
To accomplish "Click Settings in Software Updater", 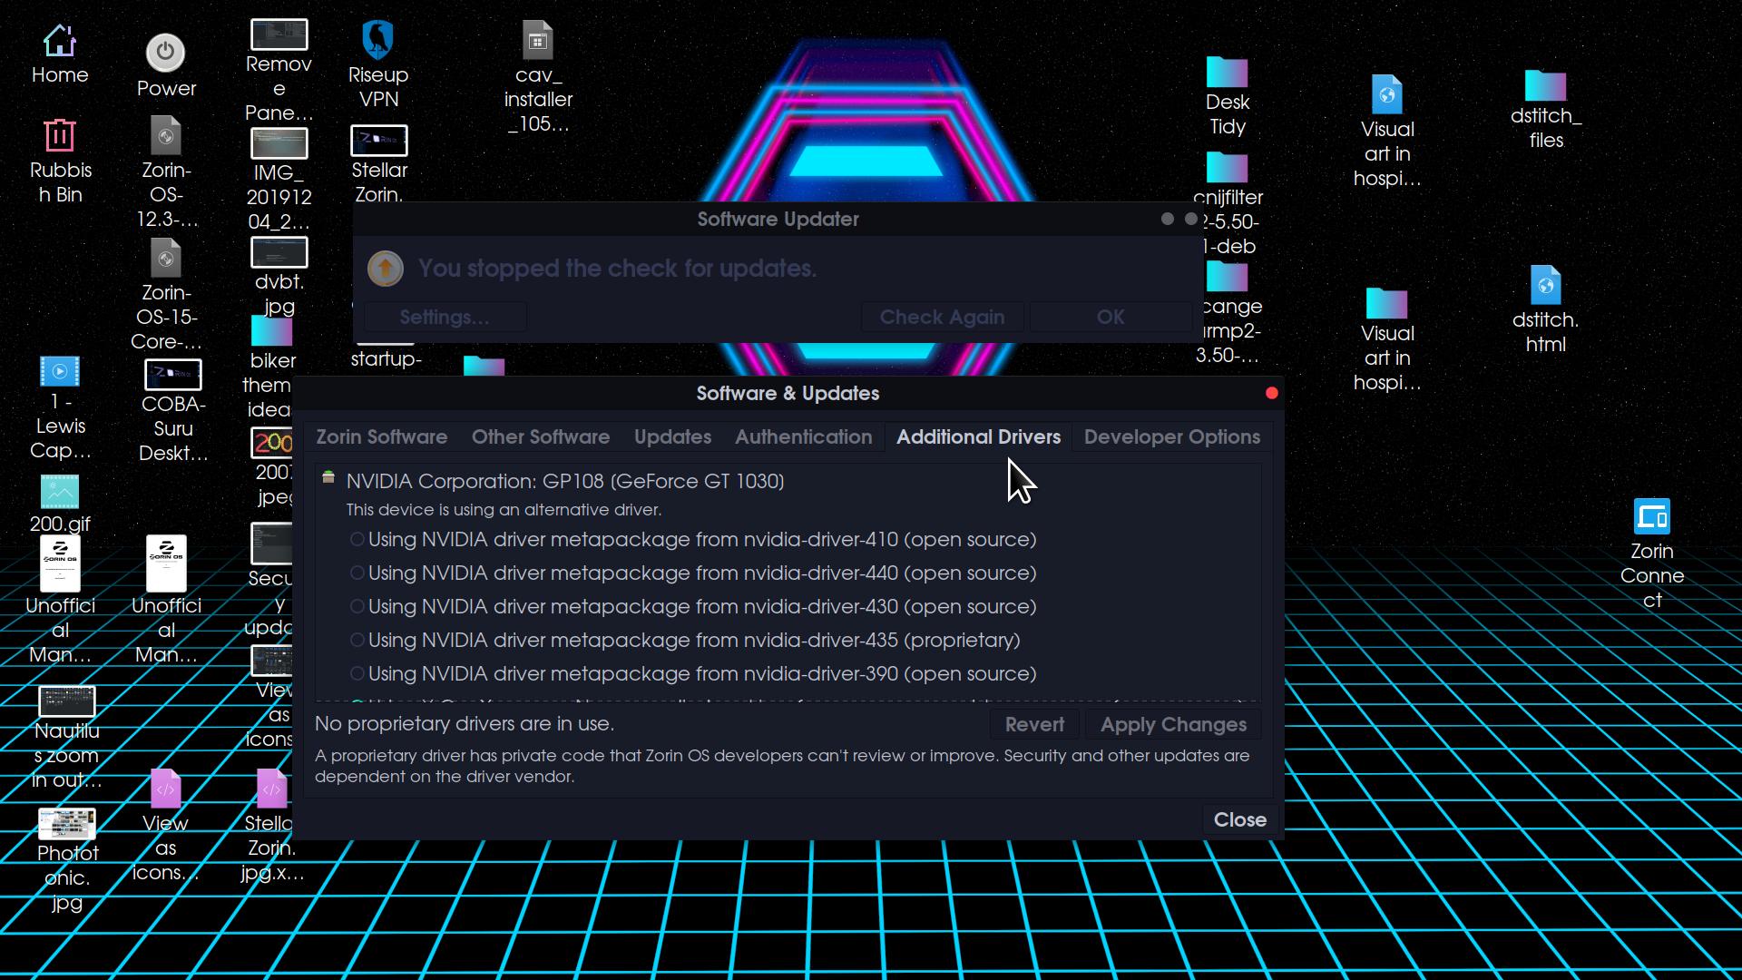I will [x=444, y=316].
